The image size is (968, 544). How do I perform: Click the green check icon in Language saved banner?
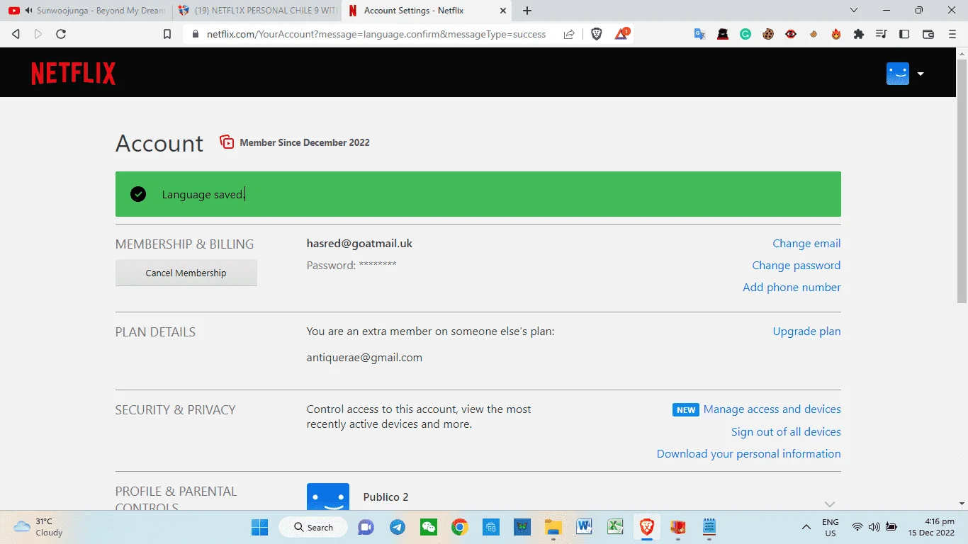coord(138,194)
